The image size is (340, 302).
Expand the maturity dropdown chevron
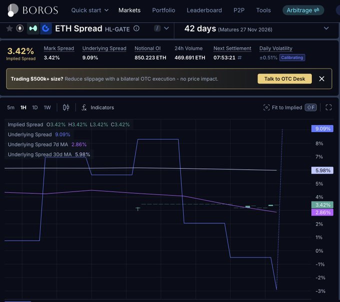[x=326, y=28]
